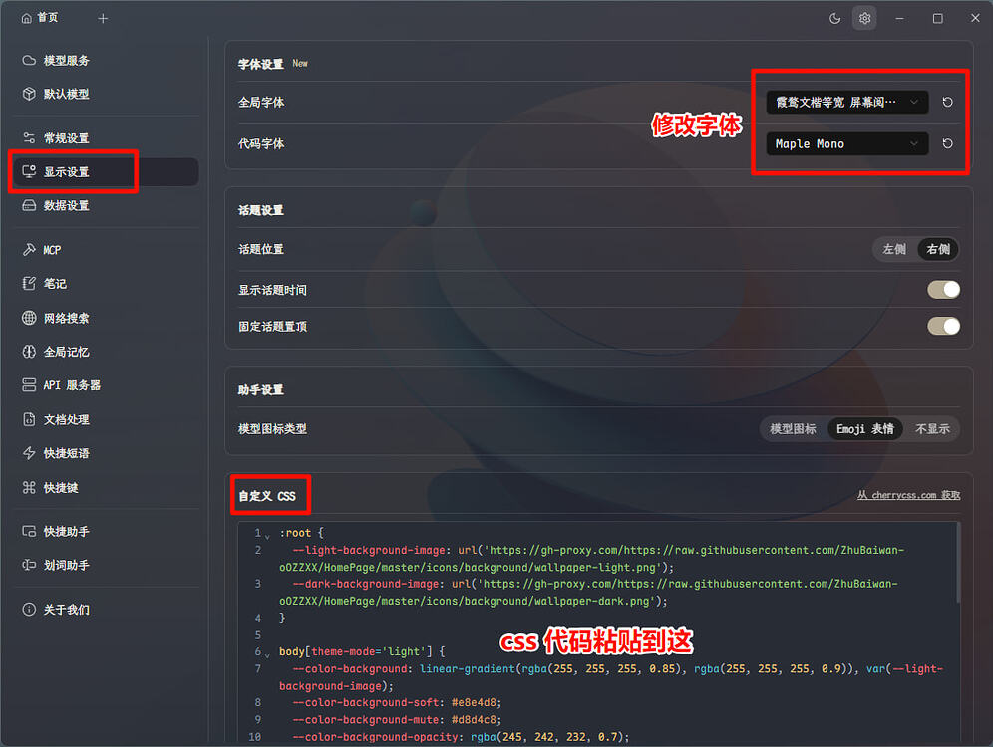Select 显示设置 in the sidebar
993x747 pixels.
tap(106, 172)
